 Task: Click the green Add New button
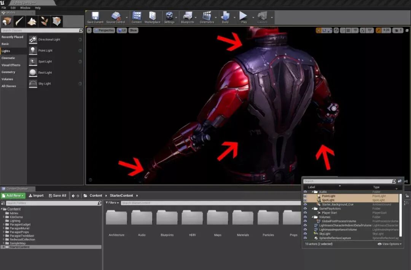pyautogui.click(x=13, y=196)
